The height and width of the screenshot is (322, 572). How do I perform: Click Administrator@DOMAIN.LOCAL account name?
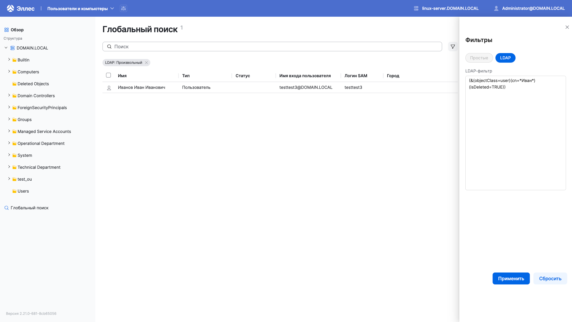pos(533,8)
